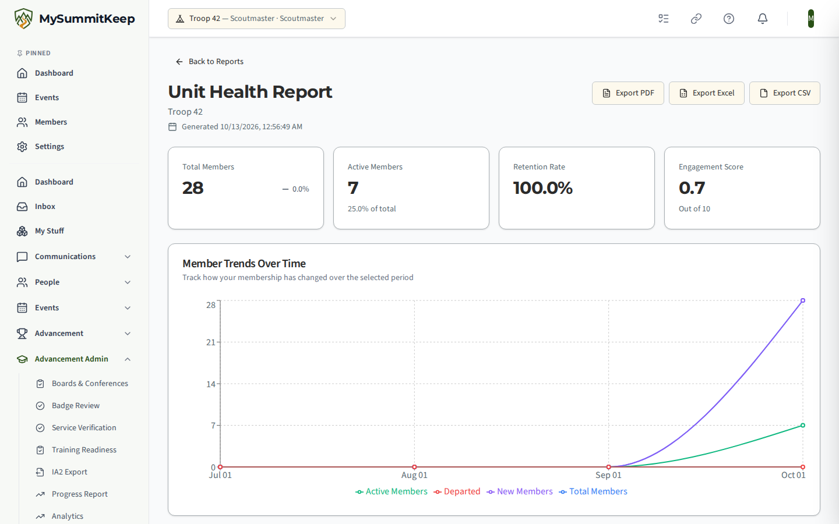Open the second Dashboard sidebar item
Image resolution: width=839 pixels, height=524 pixels.
pos(75,182)
